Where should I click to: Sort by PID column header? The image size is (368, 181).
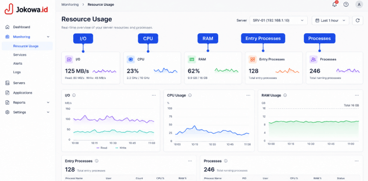click(x=244, y=179)
